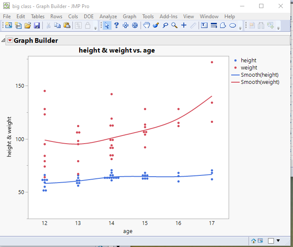
Task: Select the Crosshairs plus tool
Action: click(x=184, y=25)
